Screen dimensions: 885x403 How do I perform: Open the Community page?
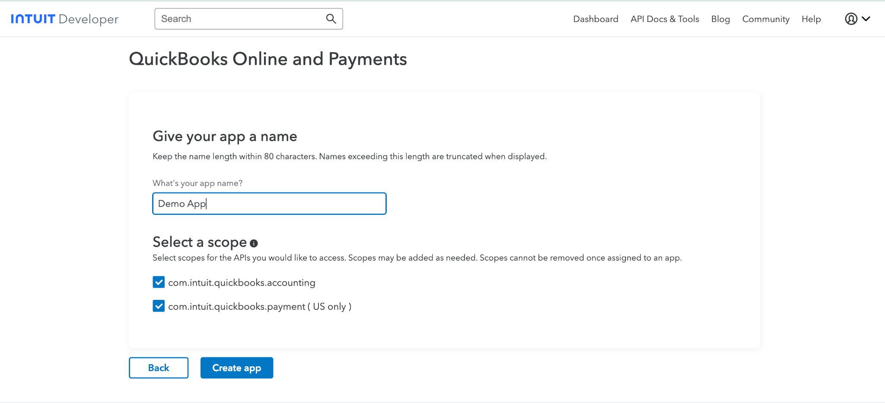click(x=766, y=19)
